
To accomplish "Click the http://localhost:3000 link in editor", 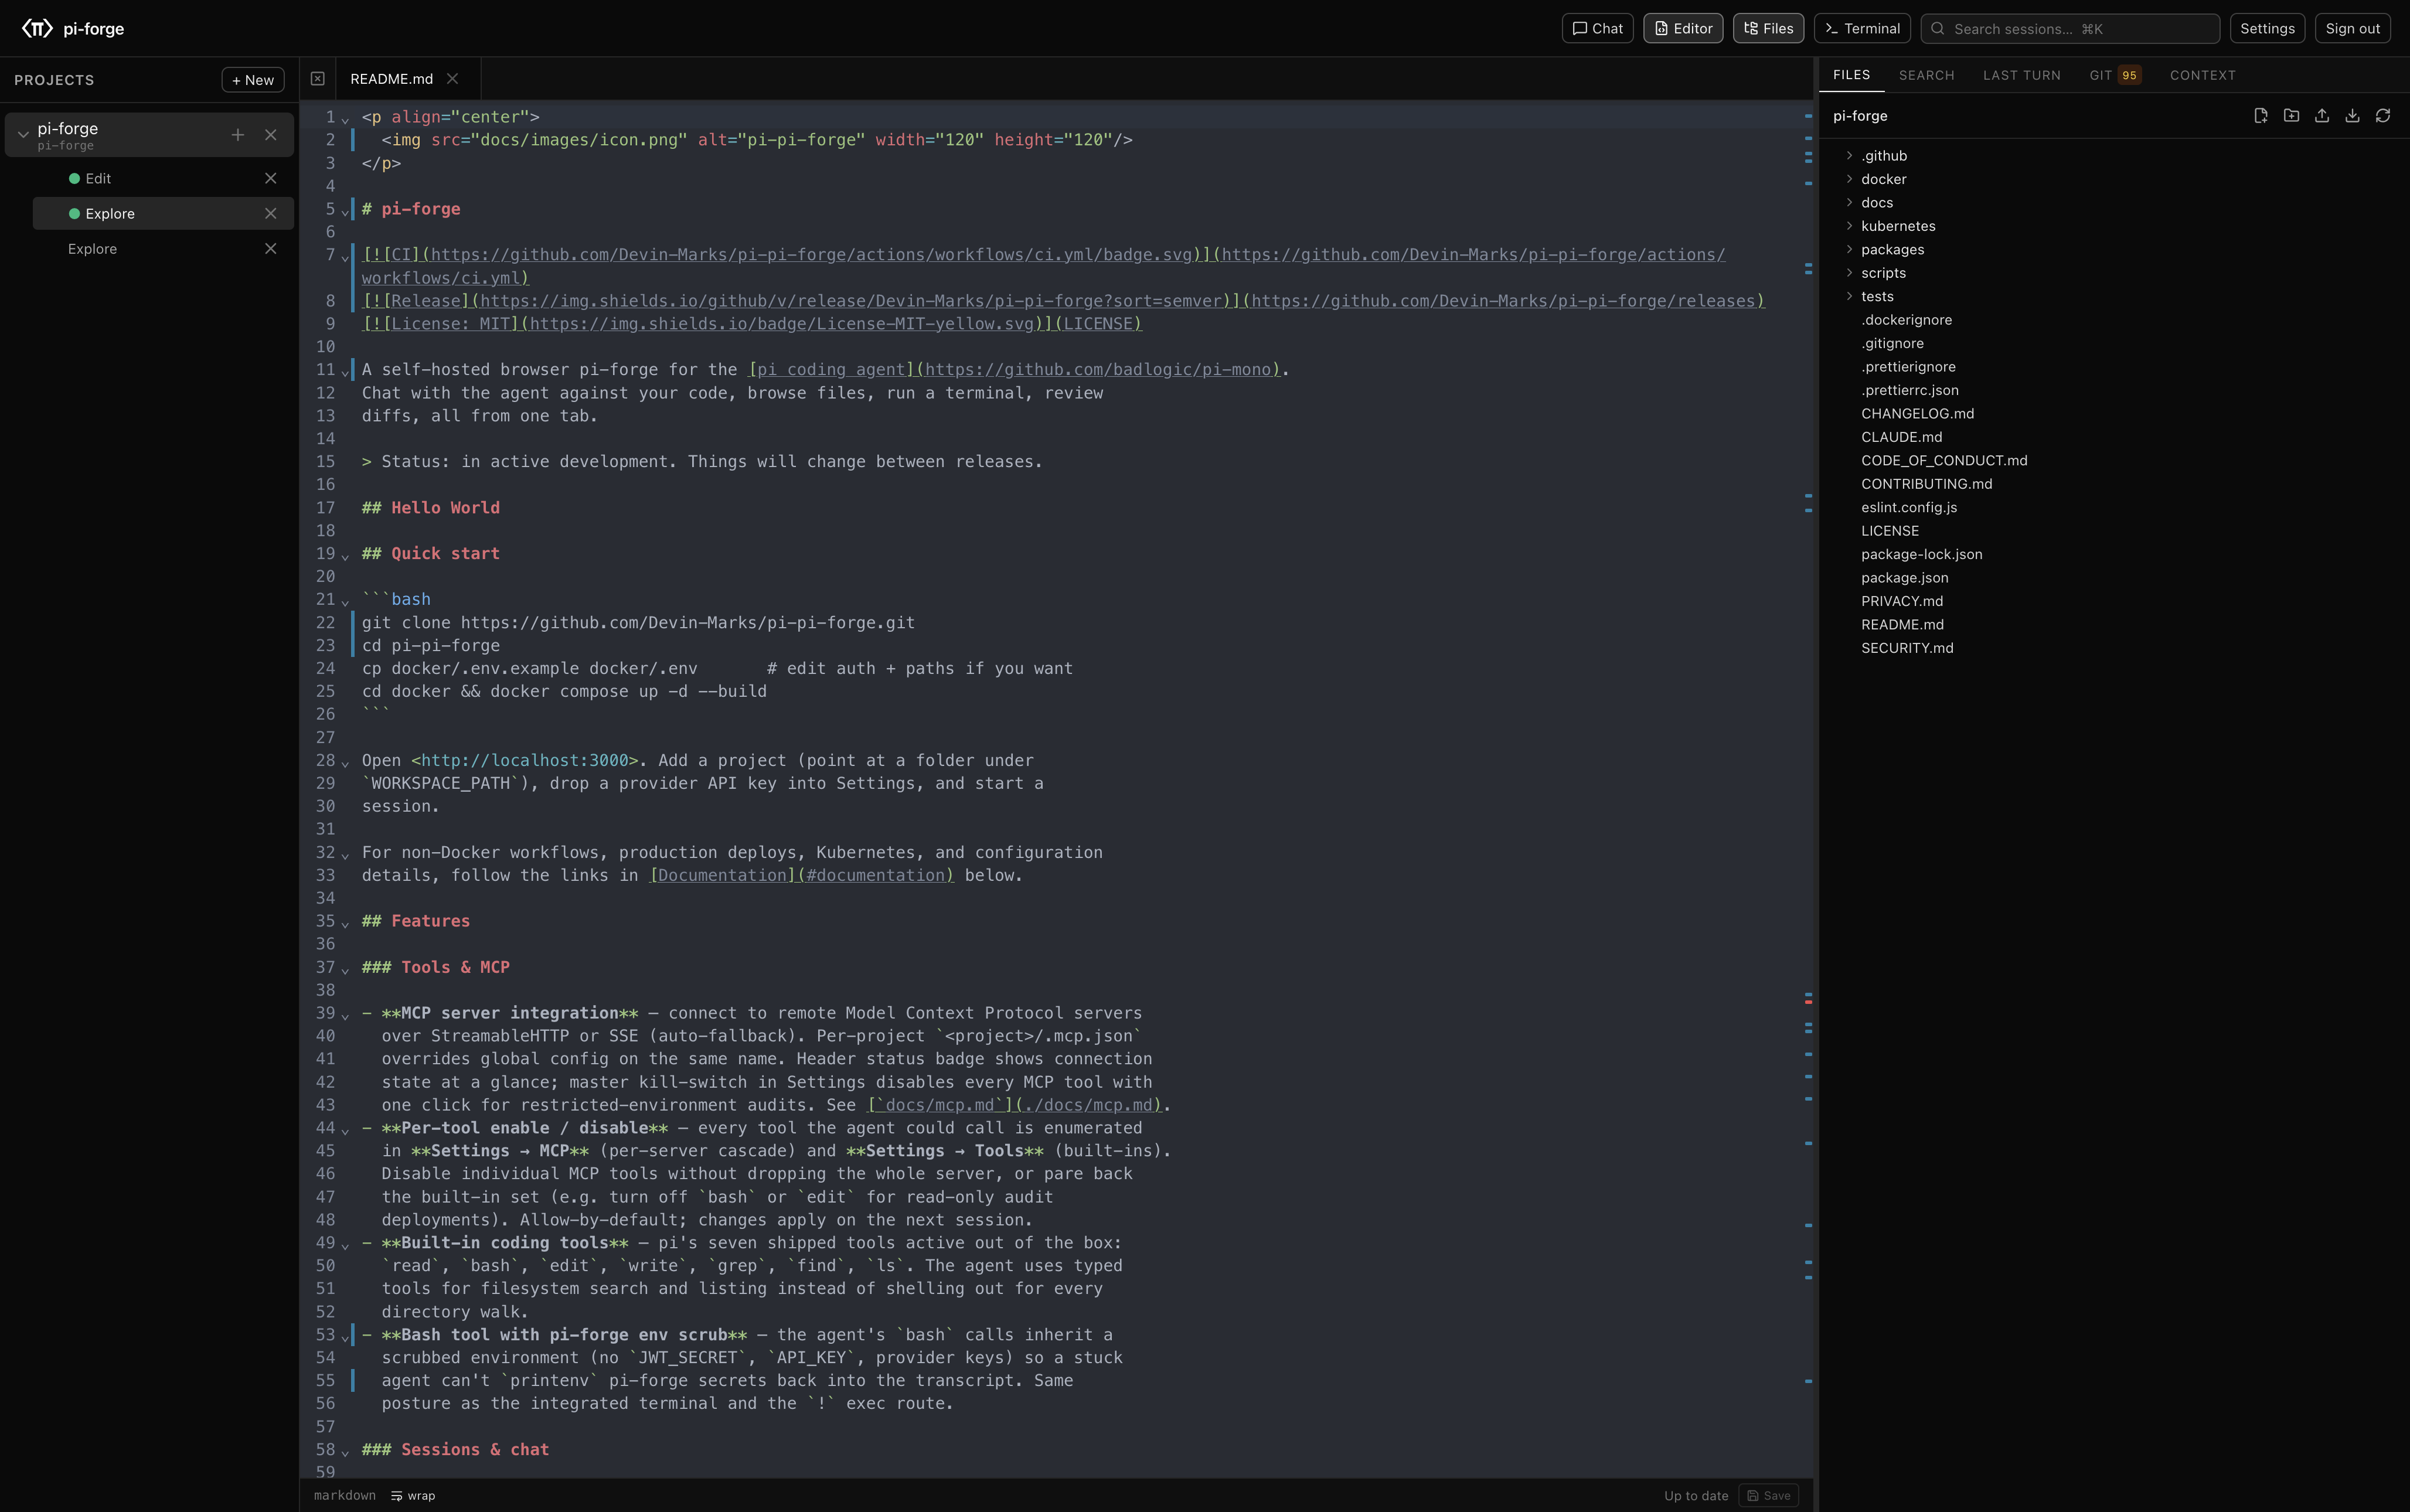I will pyautogui.click(x=525, y=761).
